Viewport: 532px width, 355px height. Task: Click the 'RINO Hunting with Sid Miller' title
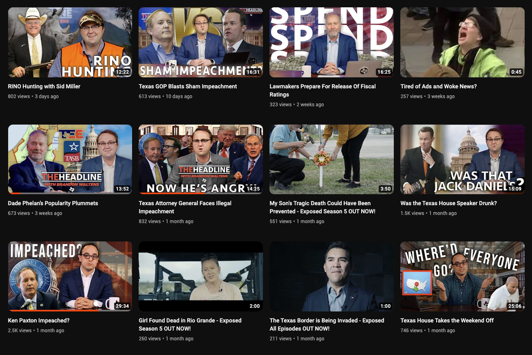44,86
